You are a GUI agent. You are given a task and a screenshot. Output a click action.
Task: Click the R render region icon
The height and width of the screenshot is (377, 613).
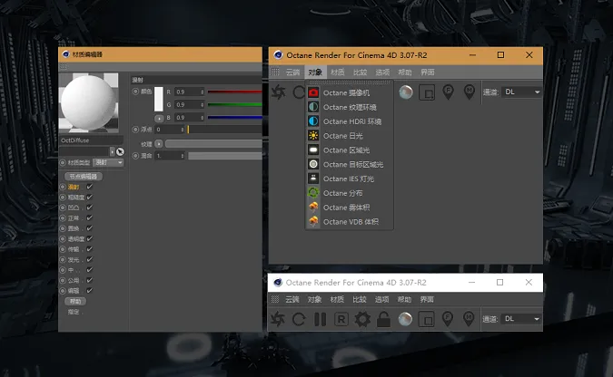click(x=341, y=320)
